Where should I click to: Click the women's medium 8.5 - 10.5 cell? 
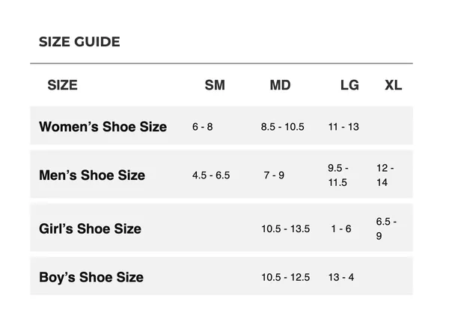[282, 127]
